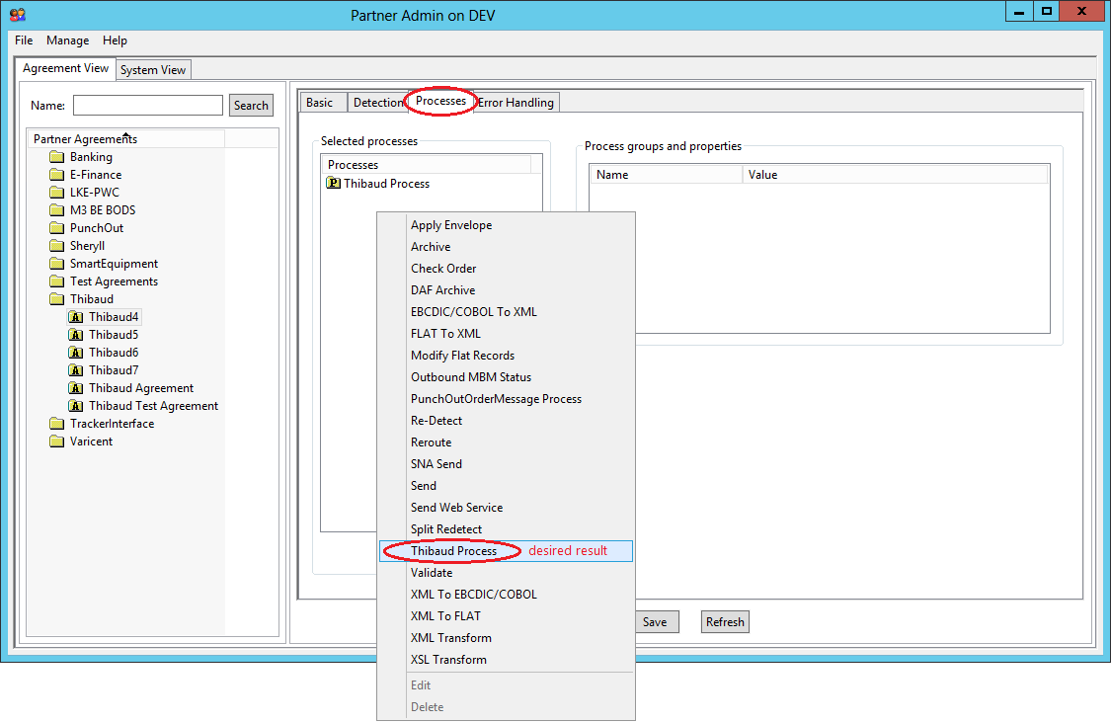Click the Refresh button
The width and height of the screenshot is (1111, 723).
(725, 622)
